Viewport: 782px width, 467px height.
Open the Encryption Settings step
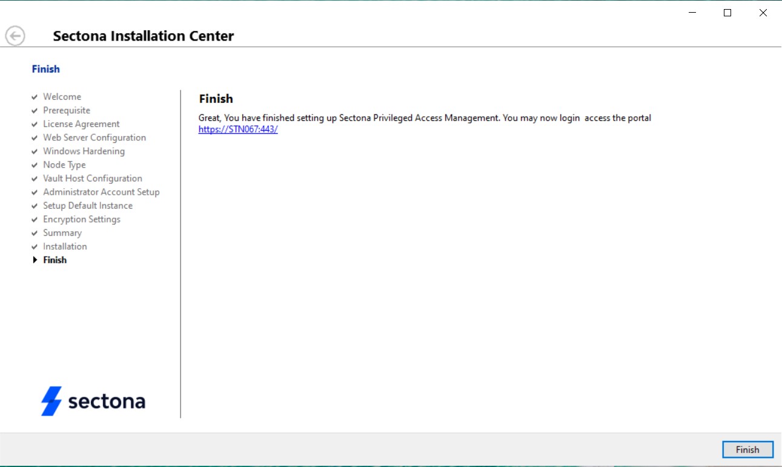[x=82, y=219]
